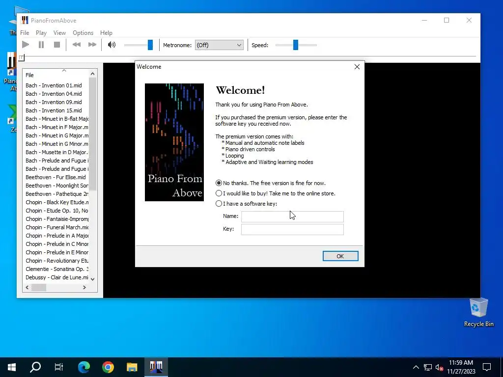The width and height of the screenshot is (503, 377).
Task: Launch Google Chrome from taskbar
Action: [108, 367]
